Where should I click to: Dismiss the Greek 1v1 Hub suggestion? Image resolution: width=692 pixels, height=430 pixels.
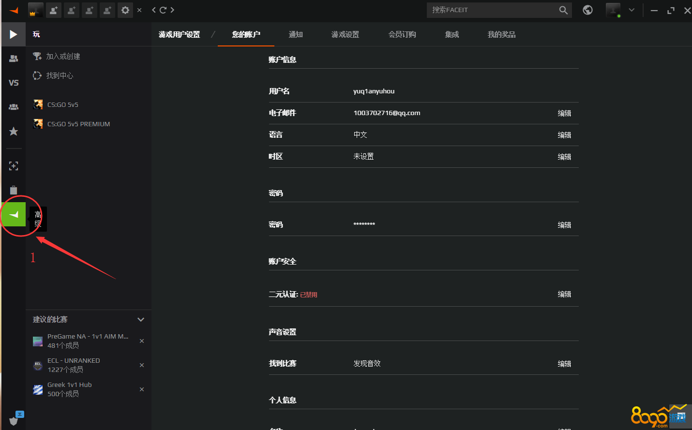point(142,389)
